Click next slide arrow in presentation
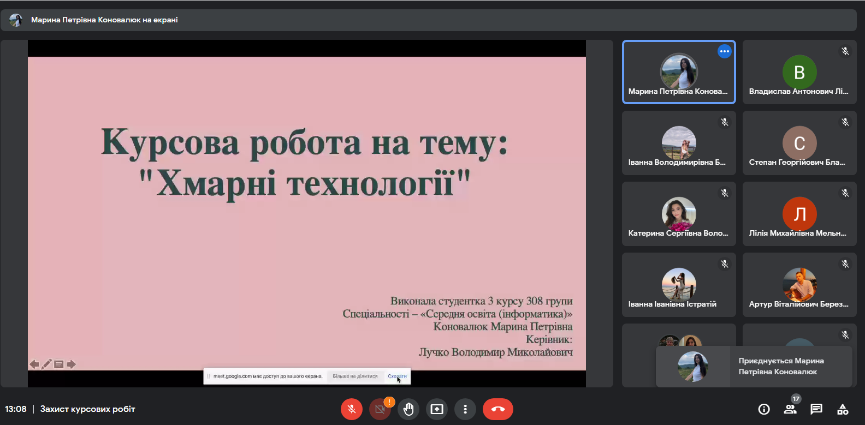The image size is (865, 425). point(71,364)
